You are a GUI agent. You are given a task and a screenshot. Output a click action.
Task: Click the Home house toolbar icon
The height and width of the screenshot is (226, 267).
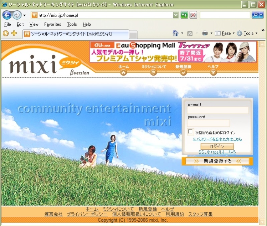click(176, 33)
